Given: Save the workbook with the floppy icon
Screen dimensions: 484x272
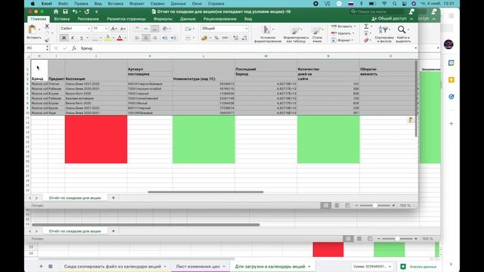Looking at the screenshot, I should [65, 11].
